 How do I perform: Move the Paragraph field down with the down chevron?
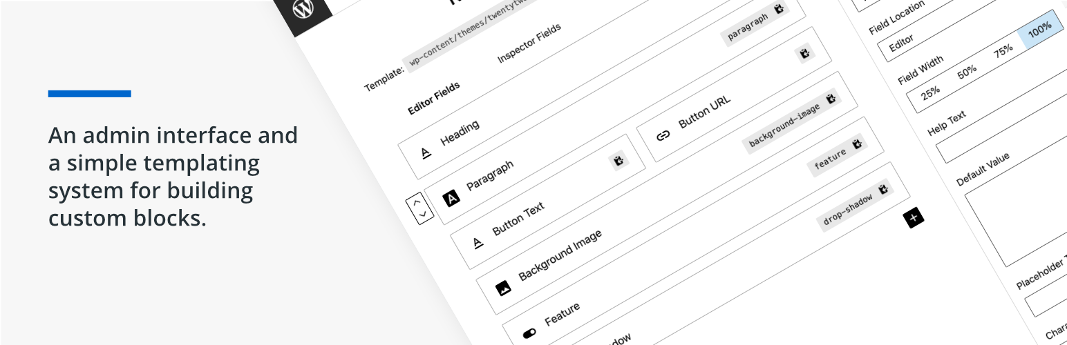coord(422,215)
